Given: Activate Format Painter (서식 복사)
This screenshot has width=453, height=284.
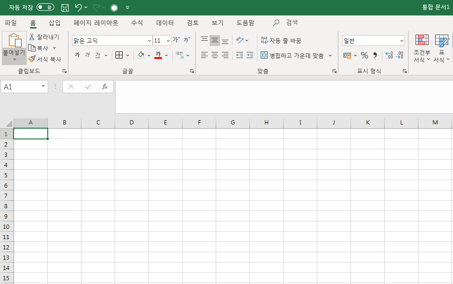Looking at the screenshot, I should pyautogui.click(x=45, y=59).
